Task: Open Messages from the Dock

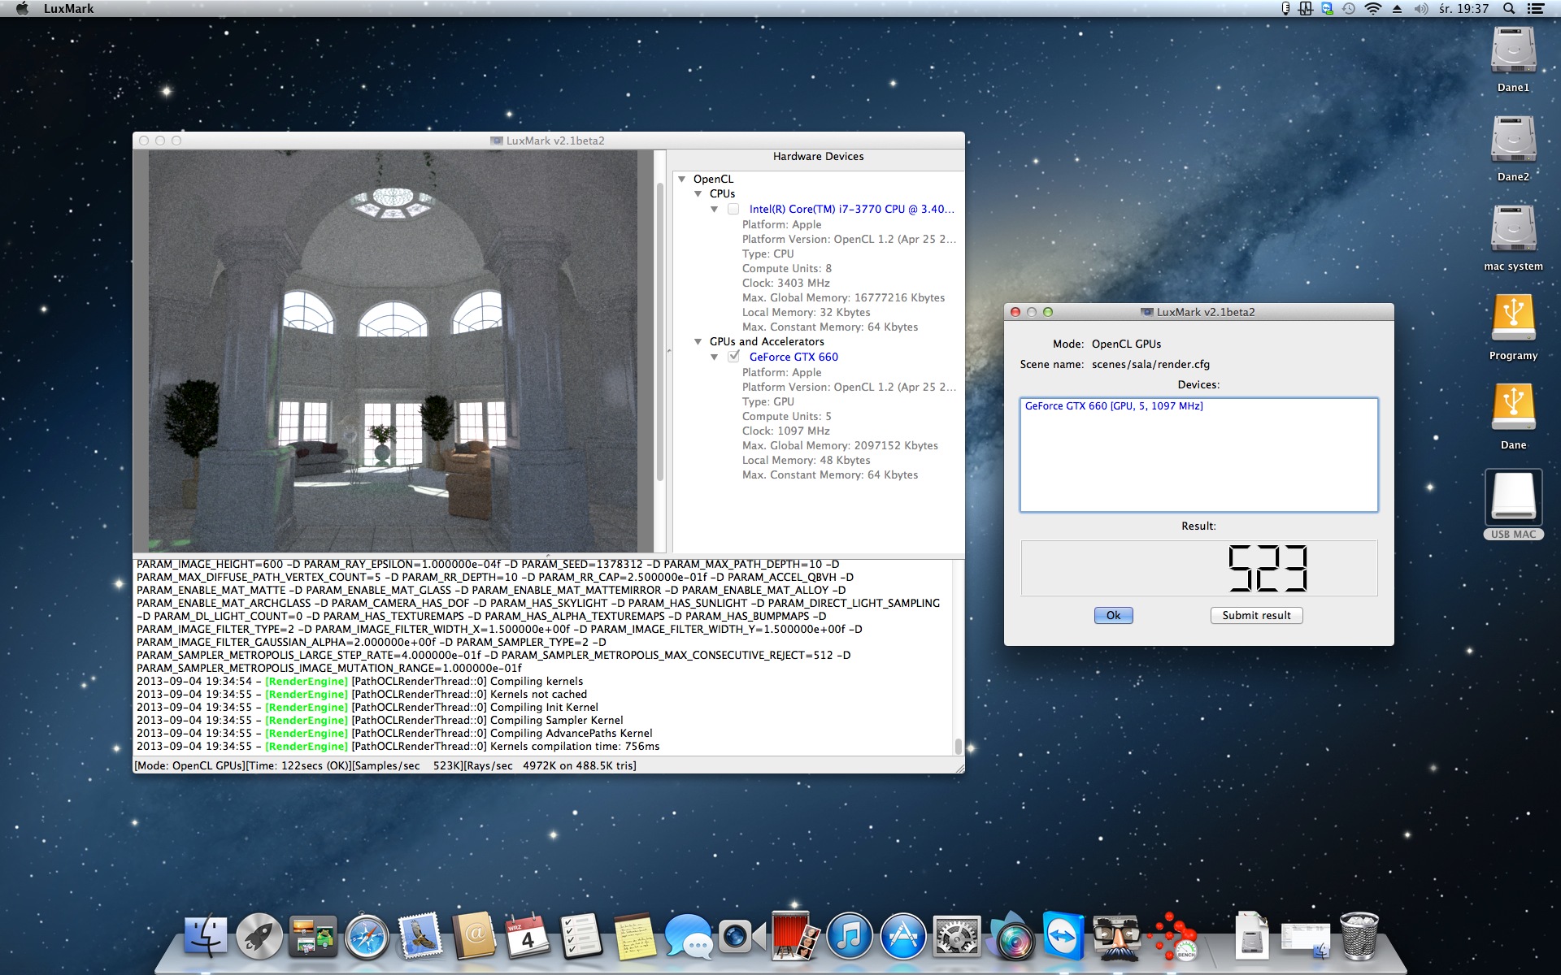Action: click(689, 937)
